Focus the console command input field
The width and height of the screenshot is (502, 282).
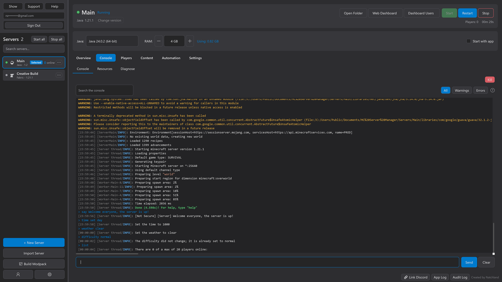pyautogui.click(x=267, y=262)
